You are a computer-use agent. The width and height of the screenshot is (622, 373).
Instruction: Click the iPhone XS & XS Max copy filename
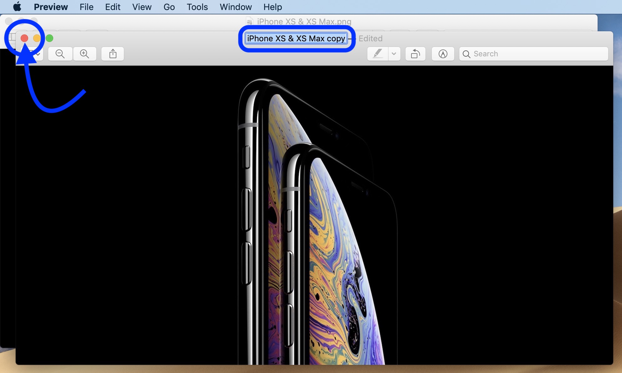(295, 38)
